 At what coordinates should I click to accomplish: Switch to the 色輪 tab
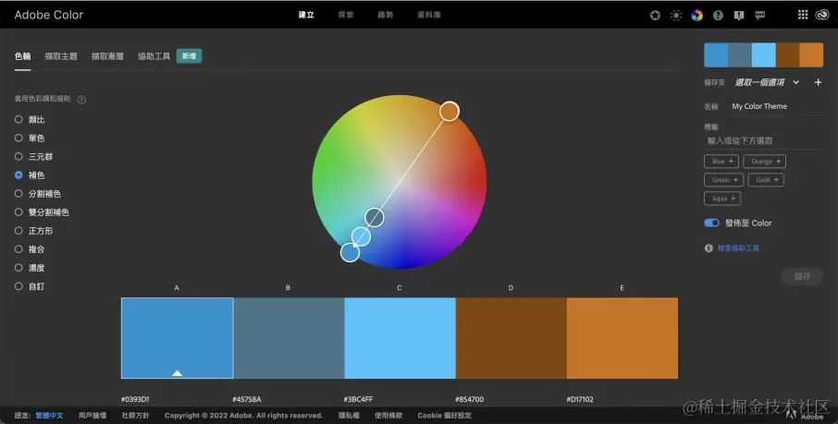[22, 56]
